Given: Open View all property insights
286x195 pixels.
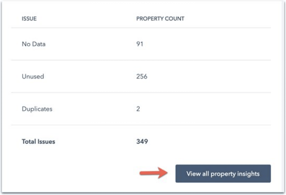Looking at the screenshot, I should (x=223, y=173).
